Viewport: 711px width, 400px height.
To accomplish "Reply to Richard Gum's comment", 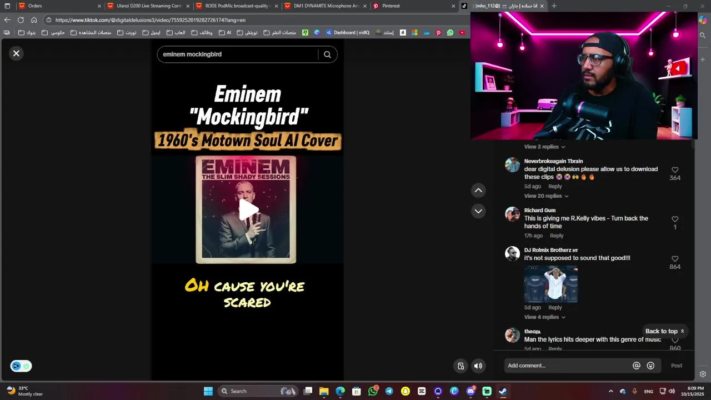I will click(x=557, y=236).
